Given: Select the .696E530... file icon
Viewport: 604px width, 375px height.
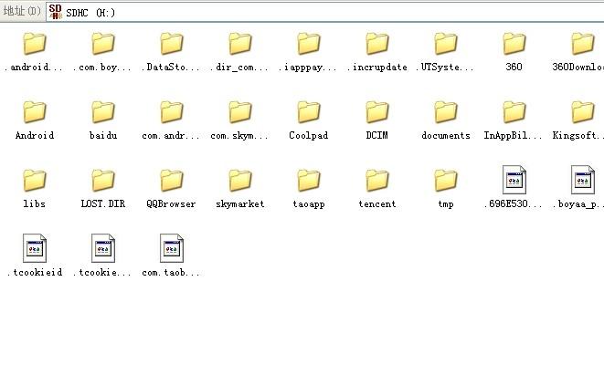Looking at the screenshot, I should [x=514, y=180].
